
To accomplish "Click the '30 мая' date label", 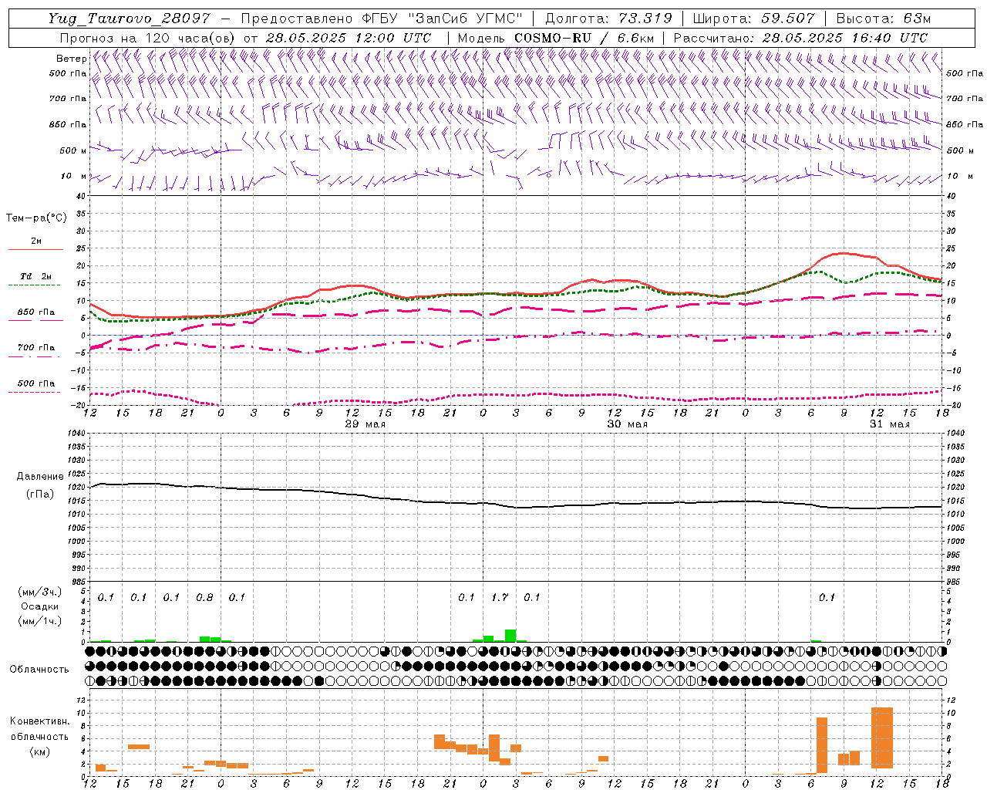I will pos(627,424).
